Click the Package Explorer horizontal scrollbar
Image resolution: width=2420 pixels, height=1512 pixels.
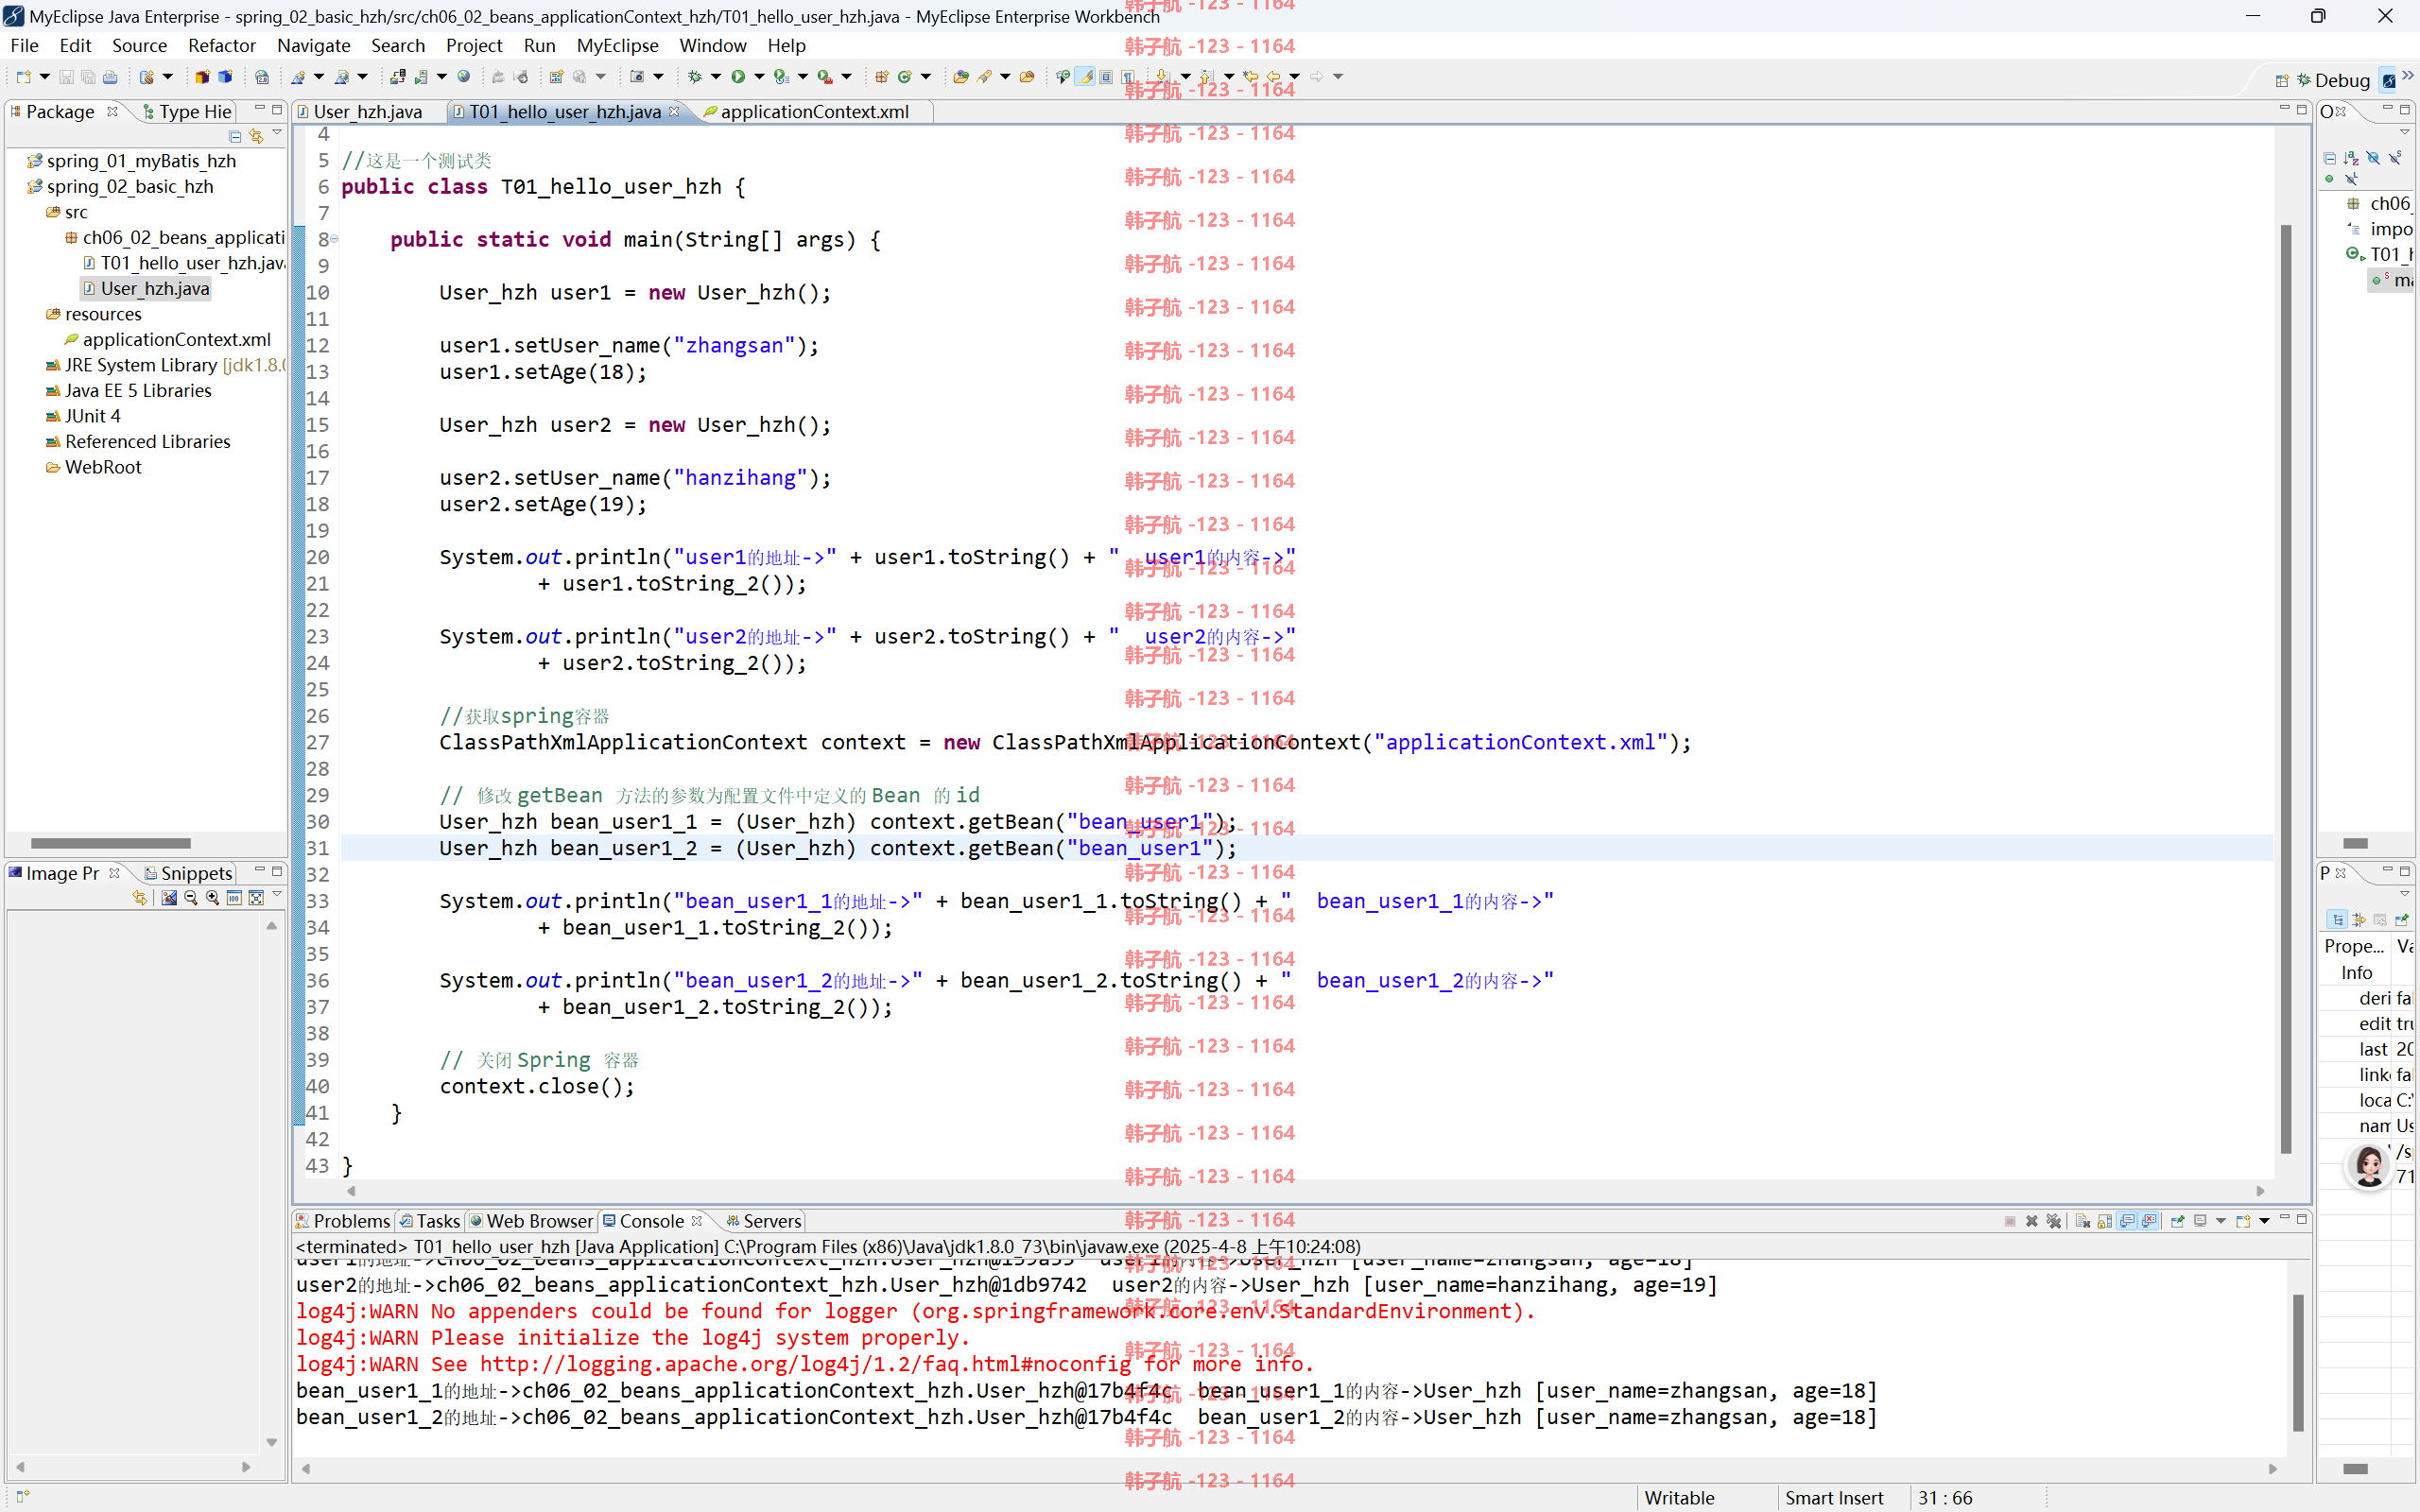point(110,843)
